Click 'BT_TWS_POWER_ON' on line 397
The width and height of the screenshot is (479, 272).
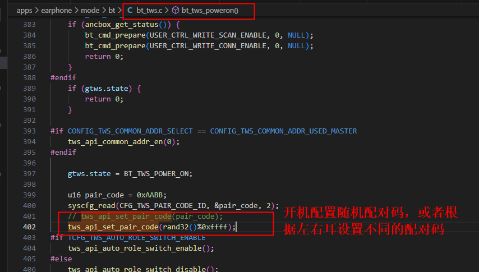pos(156,174)
